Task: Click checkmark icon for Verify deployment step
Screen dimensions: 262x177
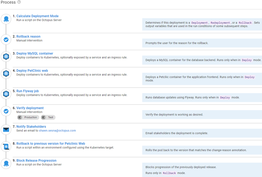Action: pos(6,111)
